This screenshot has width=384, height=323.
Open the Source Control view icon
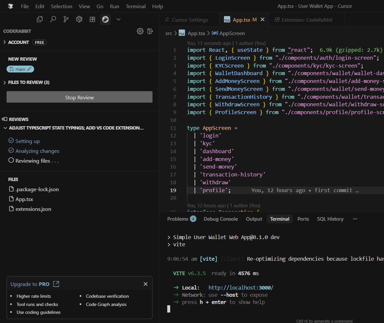(x=66, y=19)
